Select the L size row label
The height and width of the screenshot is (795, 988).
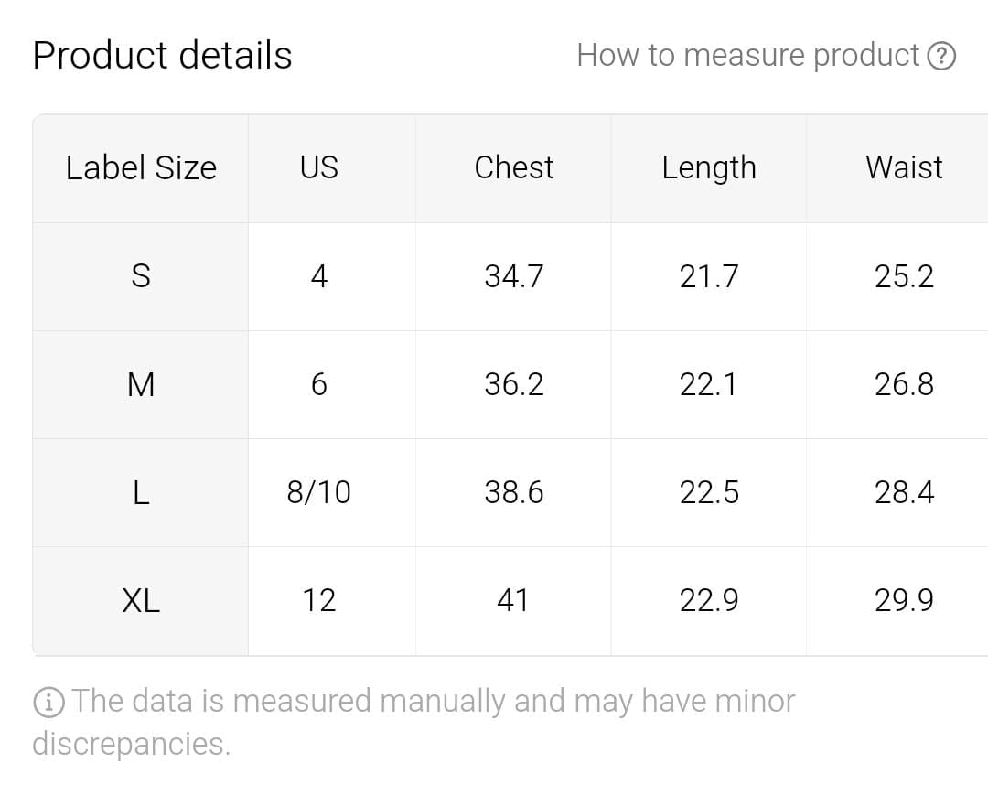141,492
